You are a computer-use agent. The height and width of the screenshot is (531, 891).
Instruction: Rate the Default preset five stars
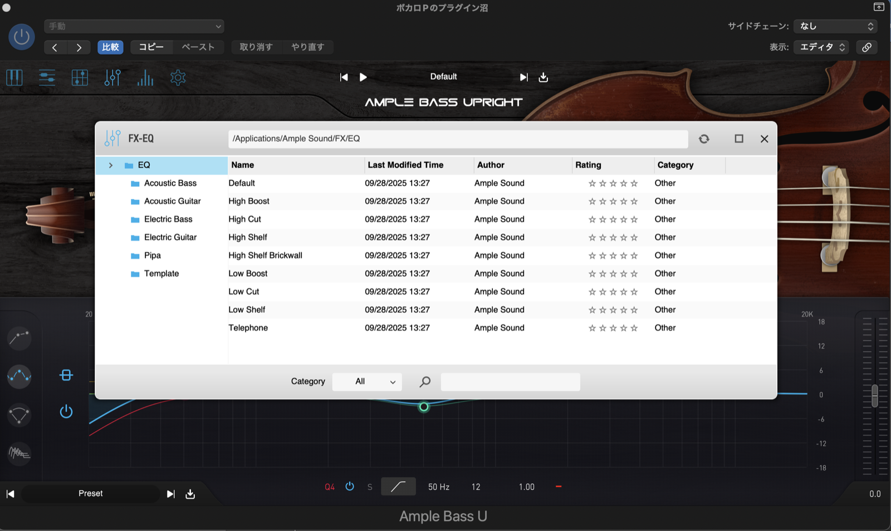tap(634, 183)
